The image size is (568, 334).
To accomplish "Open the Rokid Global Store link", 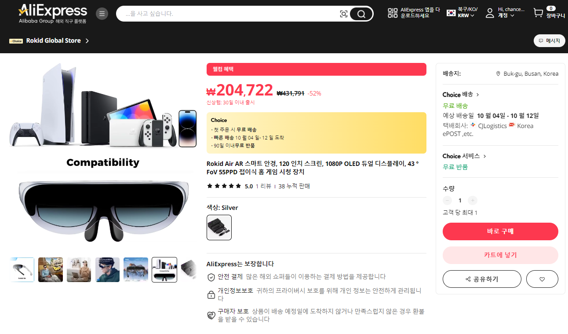I will click(x=54, y=41).
